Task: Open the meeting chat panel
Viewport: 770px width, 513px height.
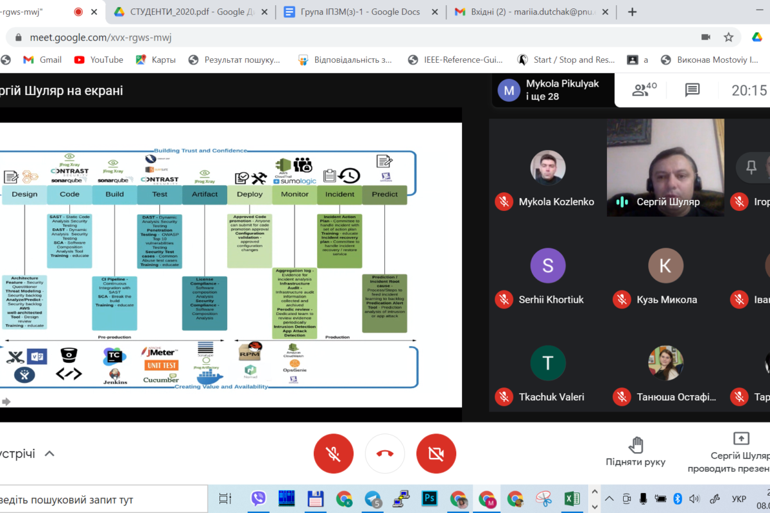Action: (692, 90)
